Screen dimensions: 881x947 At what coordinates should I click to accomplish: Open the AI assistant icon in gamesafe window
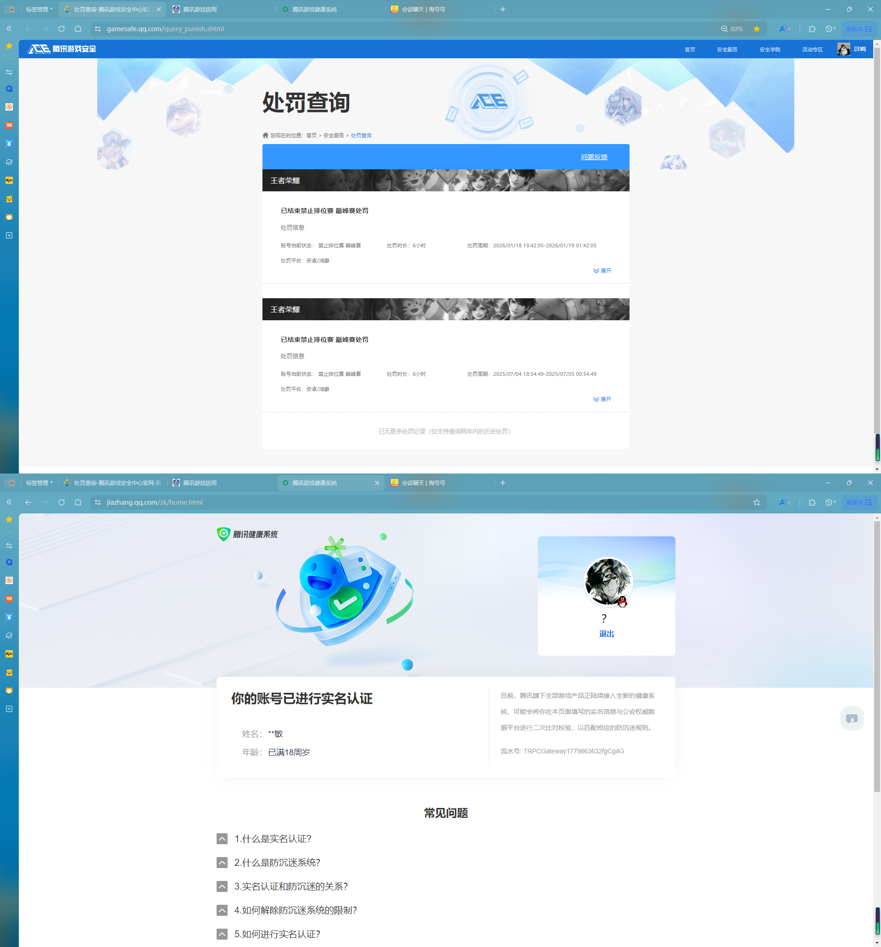(x=785, y=29)
